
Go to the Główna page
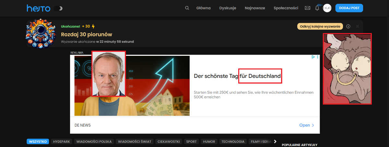click(203, 8)
